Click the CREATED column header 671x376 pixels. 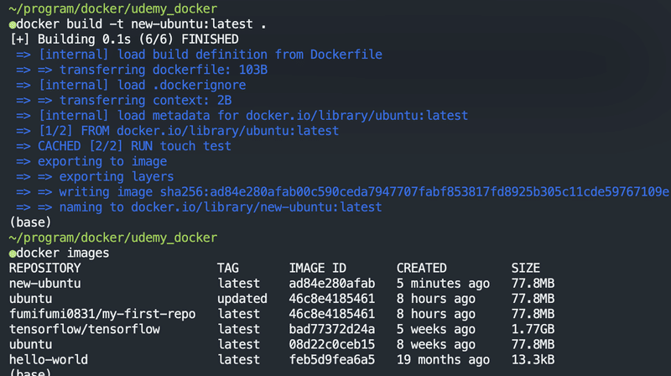(422, 268)
